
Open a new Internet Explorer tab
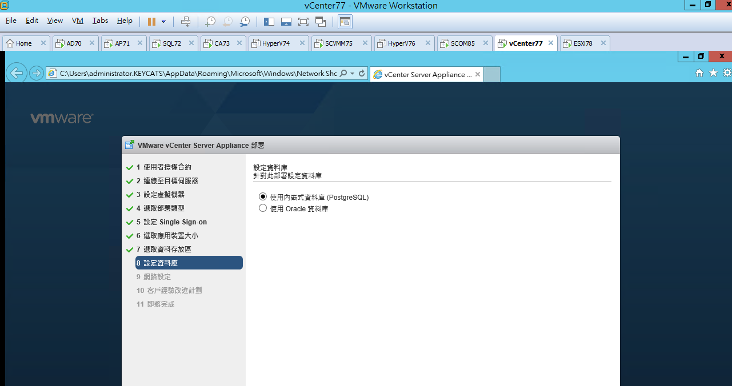point(492,74)
